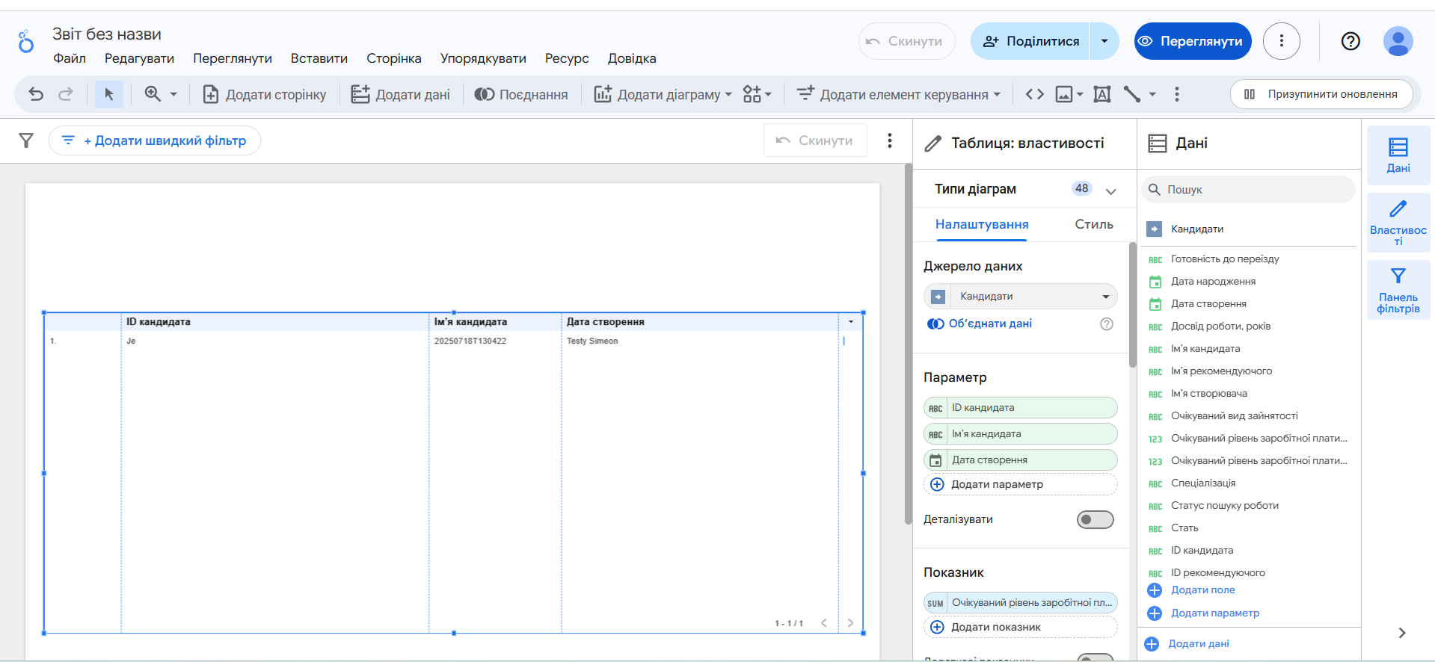Click the undo arrow in toolbar
1435x662 pixels.
tap(36, 94)
